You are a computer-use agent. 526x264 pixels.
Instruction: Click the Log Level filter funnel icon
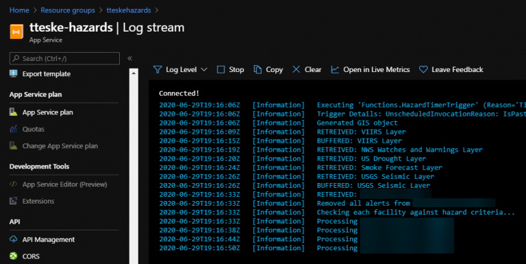tap(158, 69)
